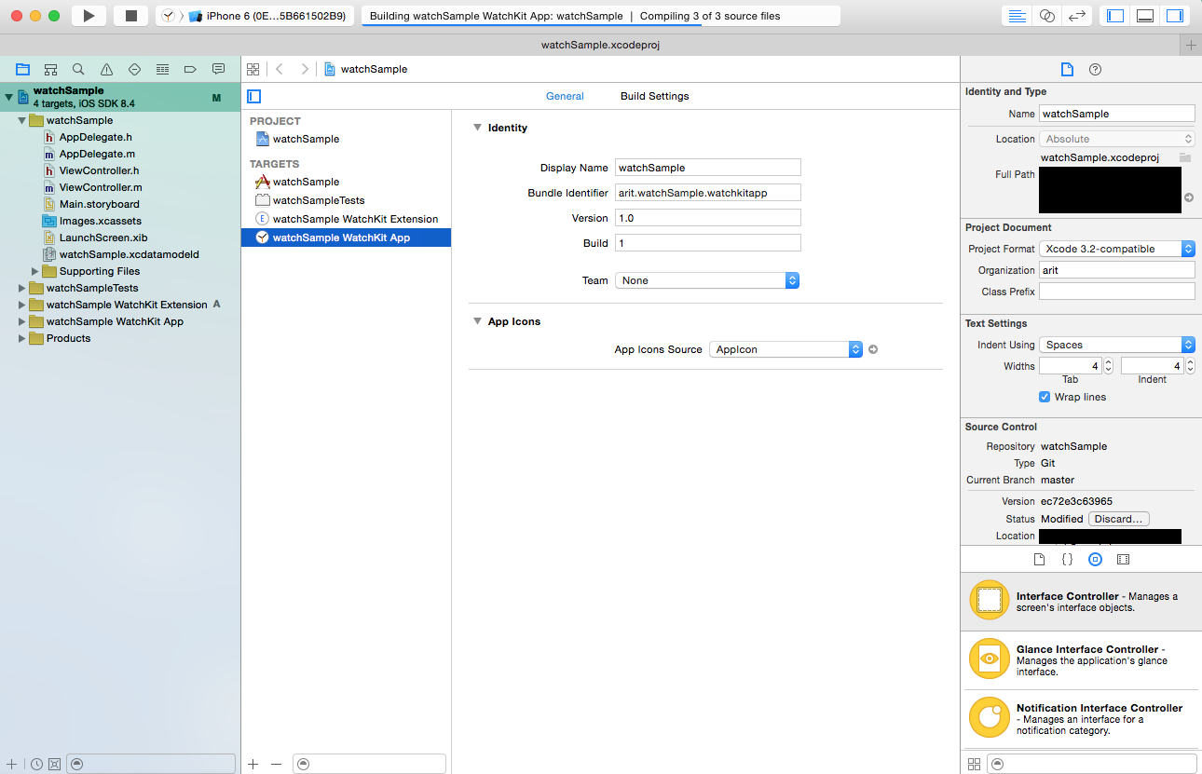Remove selected target with minus
Image resolution: width=1202 pixels, height=774 pixels.
(276, 764)
